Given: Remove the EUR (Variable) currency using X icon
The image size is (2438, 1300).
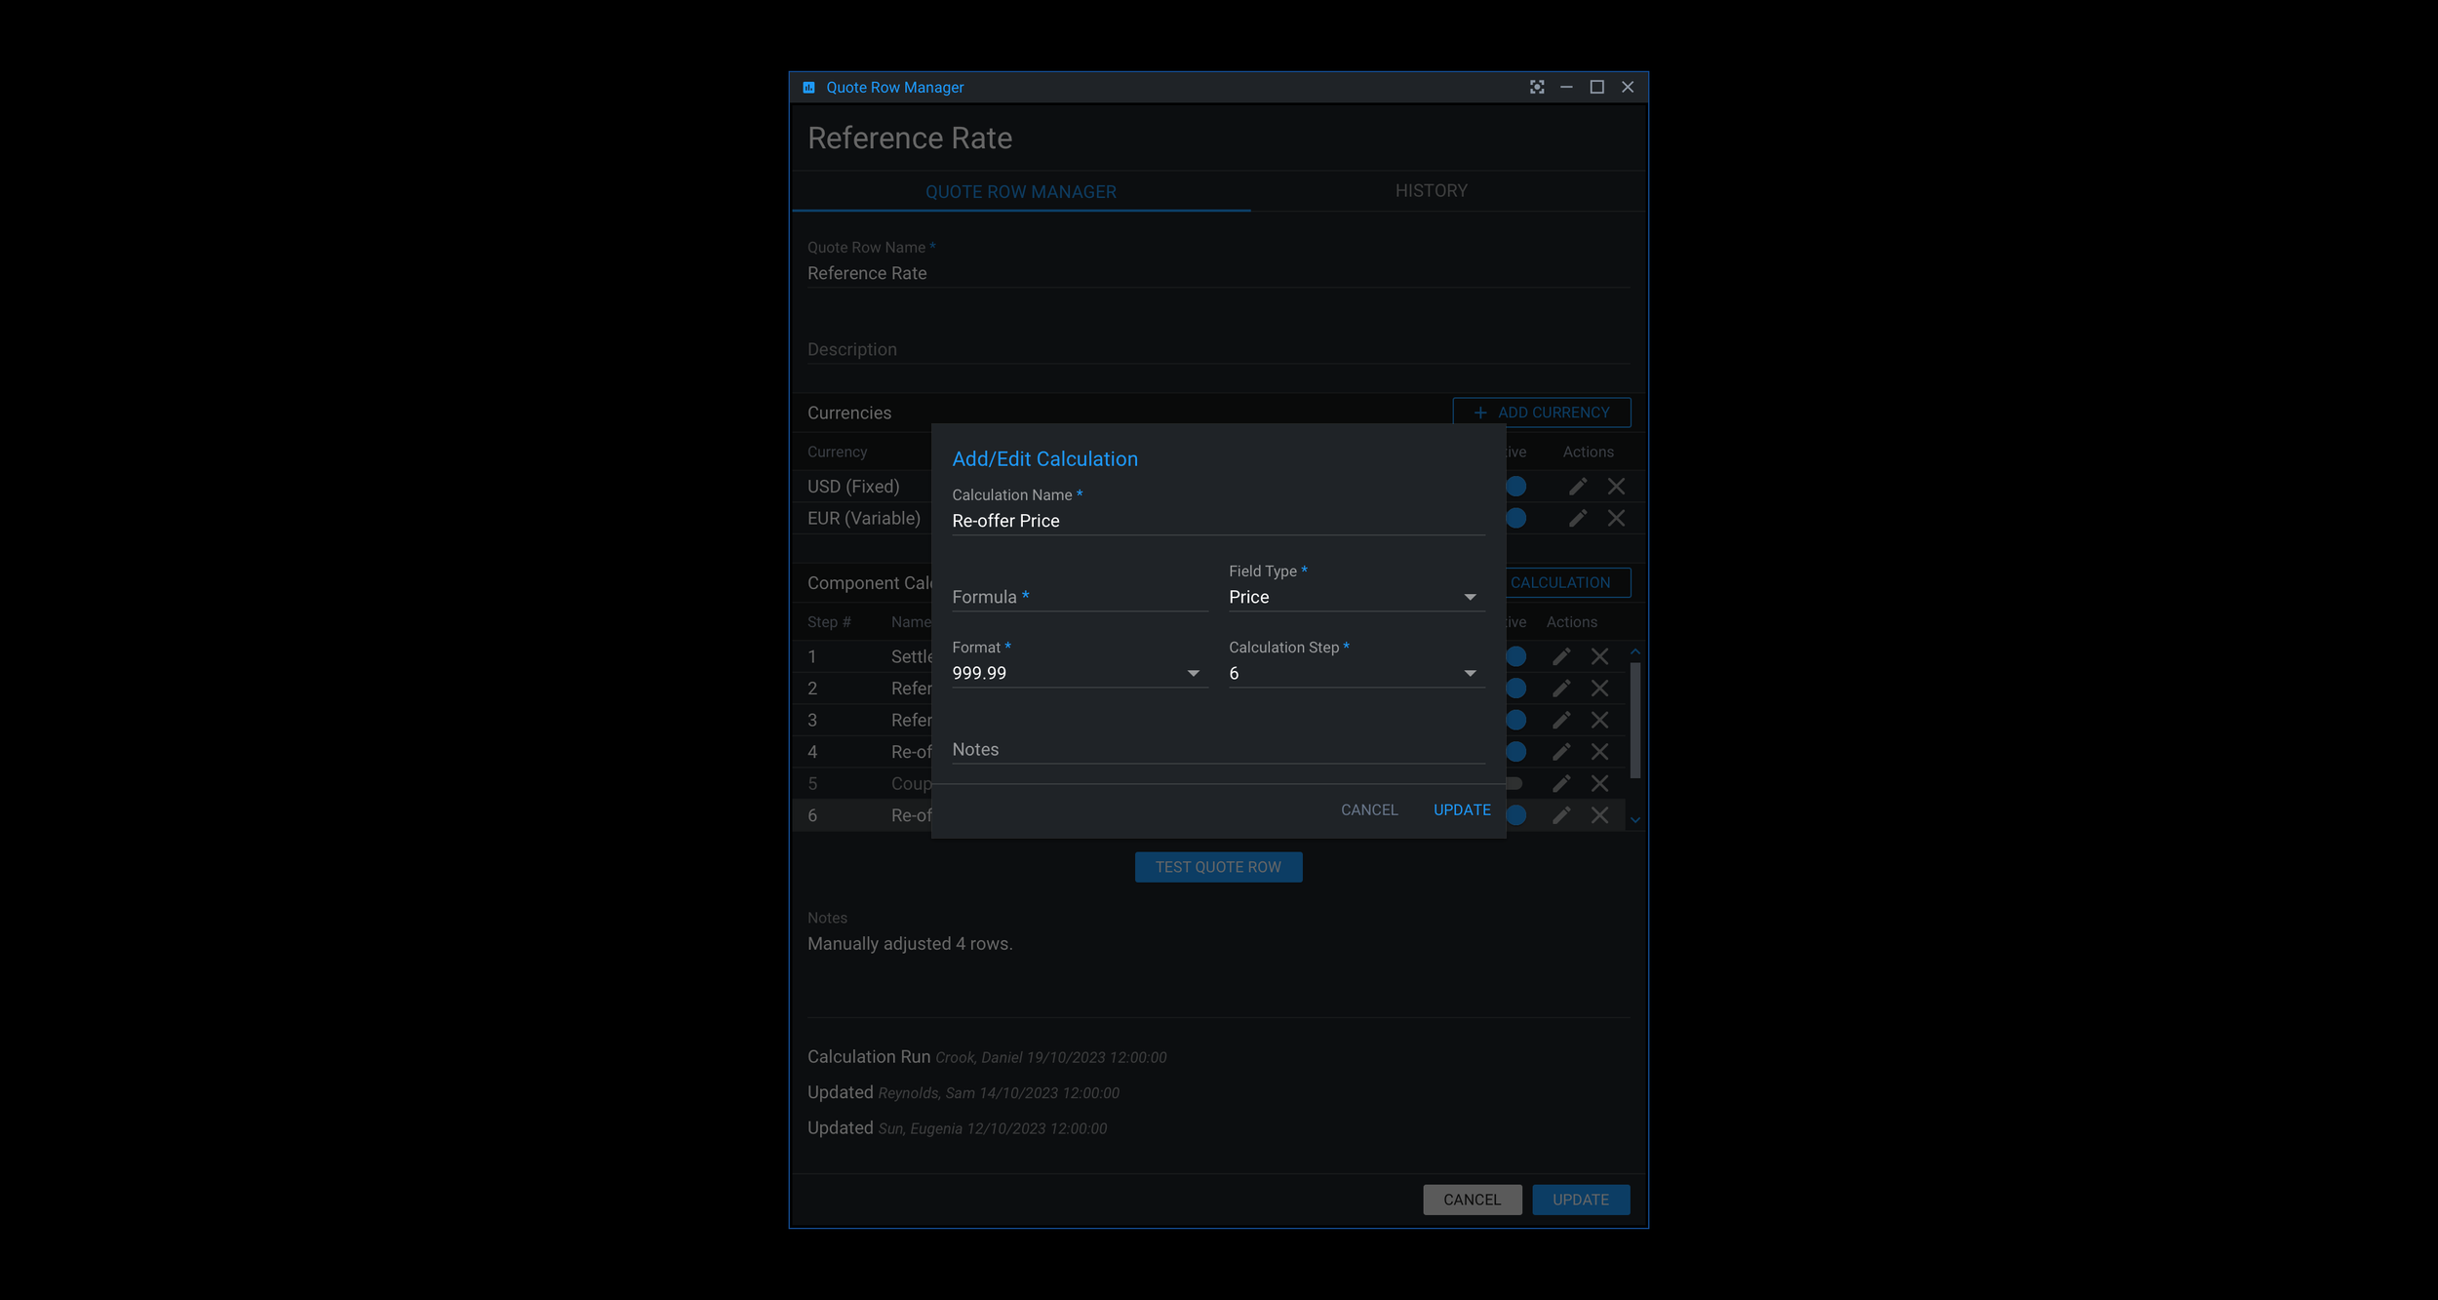Looking at the screenshot, I should click(x=1616, y=518).
